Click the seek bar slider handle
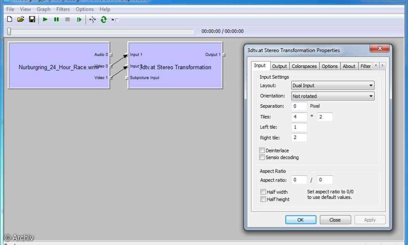The height and width of the screenshot is (245, 408). (x=9, y=31)
